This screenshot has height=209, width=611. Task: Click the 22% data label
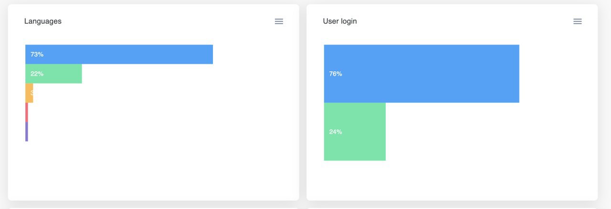pyautogui.click(x=37, y=74)
